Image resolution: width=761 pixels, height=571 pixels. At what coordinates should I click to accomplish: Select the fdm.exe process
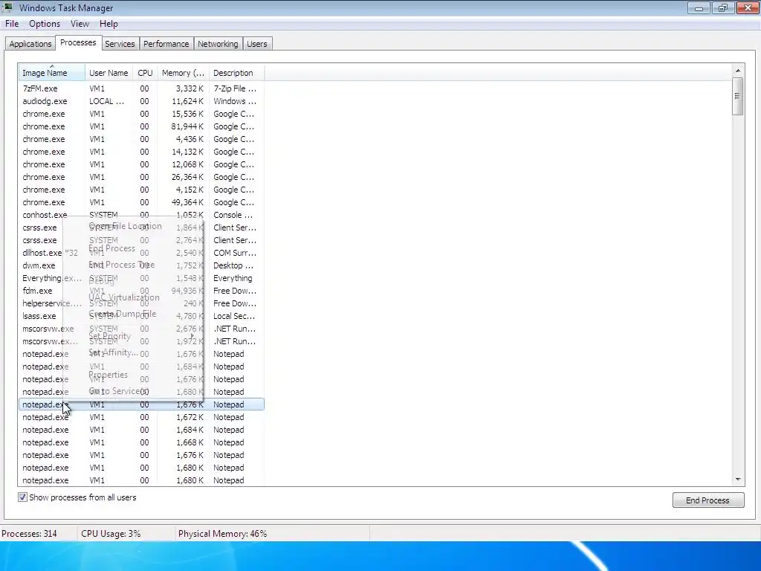coord(141,291)
